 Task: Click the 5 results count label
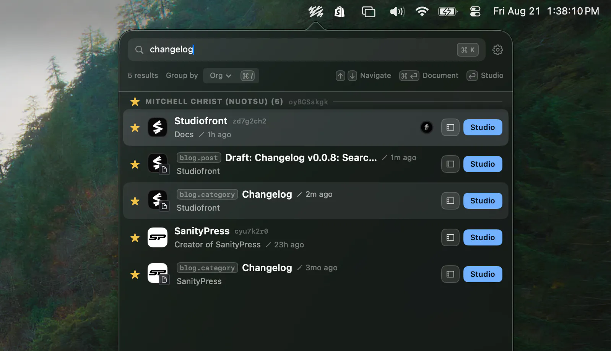[x=143, y=75]
